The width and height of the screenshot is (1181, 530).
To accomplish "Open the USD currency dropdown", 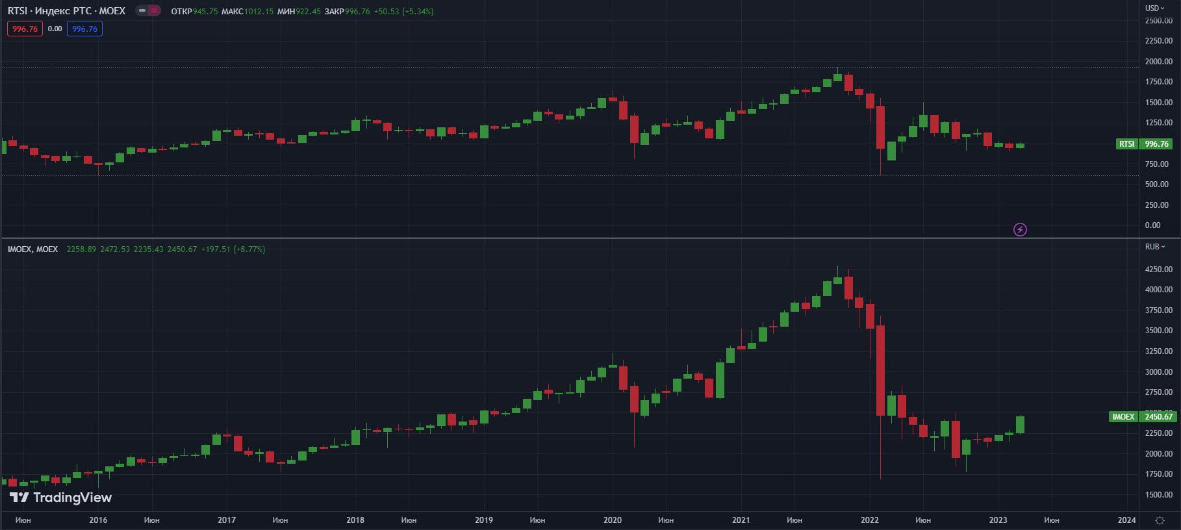I will 1155,8.
